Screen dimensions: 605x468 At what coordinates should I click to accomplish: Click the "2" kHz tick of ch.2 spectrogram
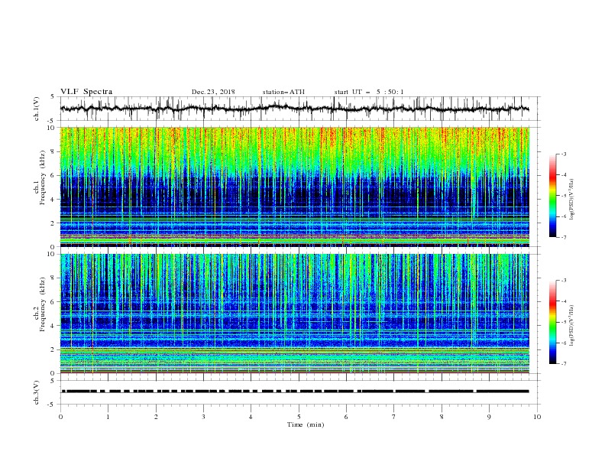click(53, 349)
